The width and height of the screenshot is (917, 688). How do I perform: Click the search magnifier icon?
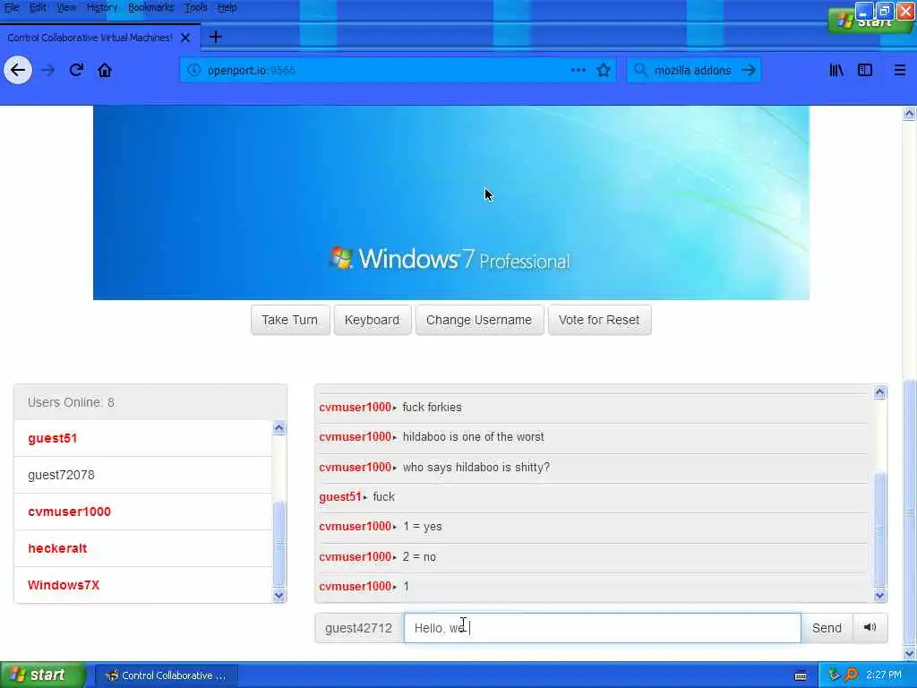point(640,70)
